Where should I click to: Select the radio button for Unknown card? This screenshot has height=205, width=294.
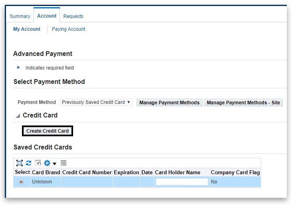coord(21,182)
